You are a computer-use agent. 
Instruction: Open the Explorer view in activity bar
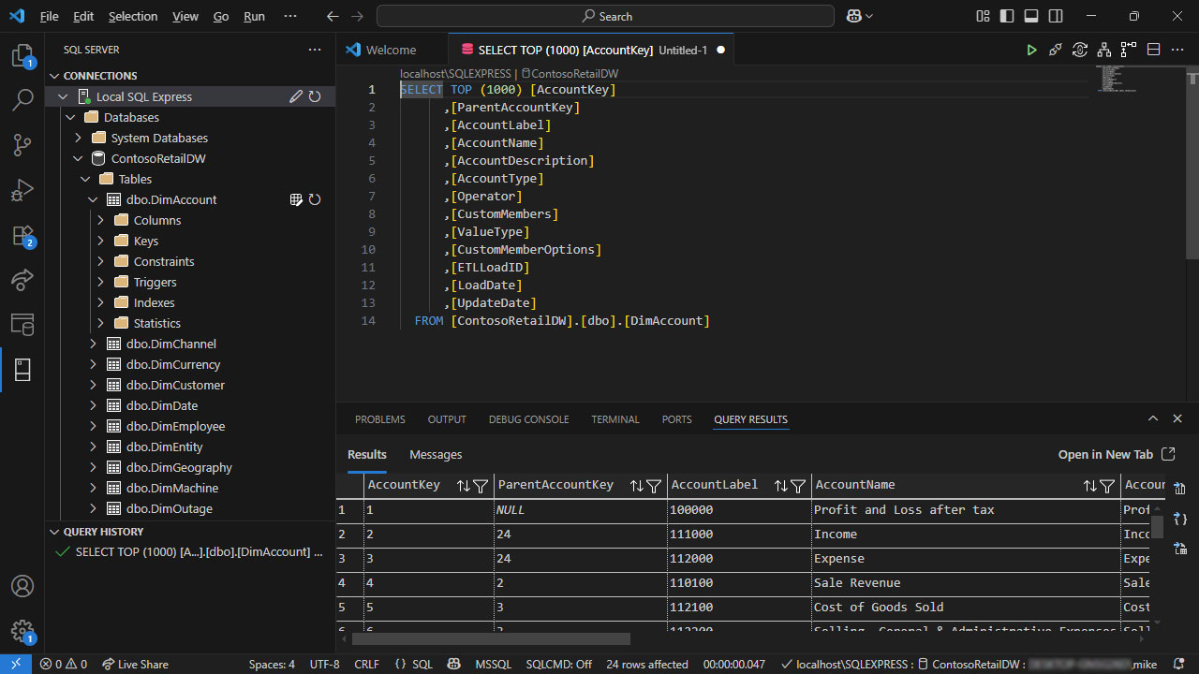click(22, 56)
